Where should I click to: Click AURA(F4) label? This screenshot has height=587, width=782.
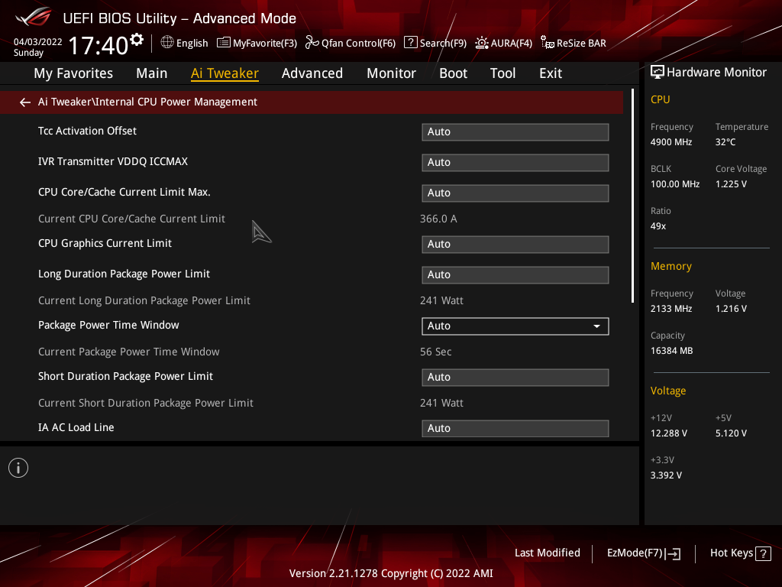(511, 44)
